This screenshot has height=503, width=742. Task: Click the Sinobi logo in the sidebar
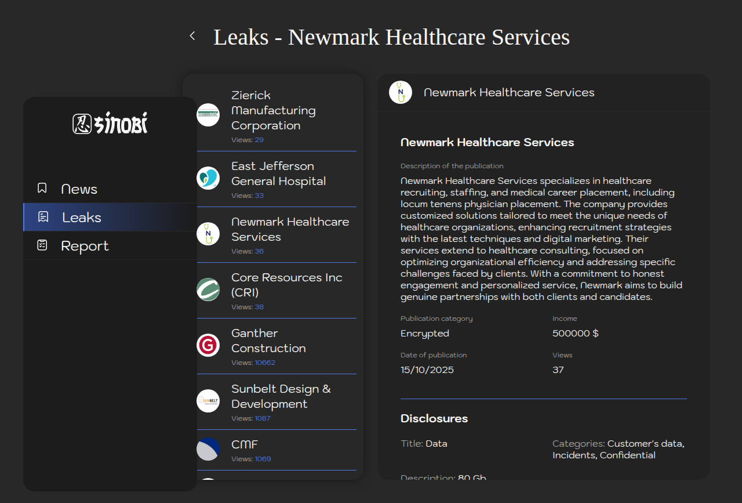pos(110,123)
